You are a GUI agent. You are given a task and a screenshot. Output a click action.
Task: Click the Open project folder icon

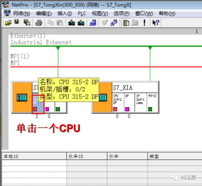8,23
